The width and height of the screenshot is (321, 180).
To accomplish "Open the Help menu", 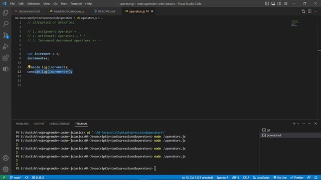I will (88, 3).
